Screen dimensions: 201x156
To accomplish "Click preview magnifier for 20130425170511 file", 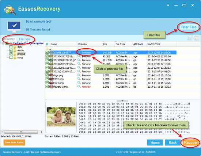I will point(79,56).
